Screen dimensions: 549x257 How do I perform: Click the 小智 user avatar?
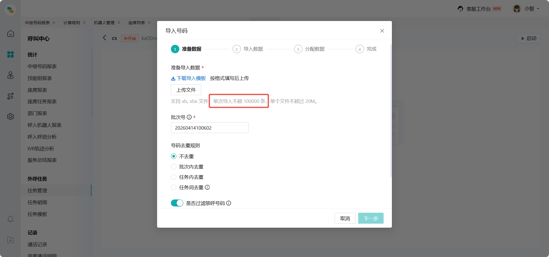(x=517, y=9)
